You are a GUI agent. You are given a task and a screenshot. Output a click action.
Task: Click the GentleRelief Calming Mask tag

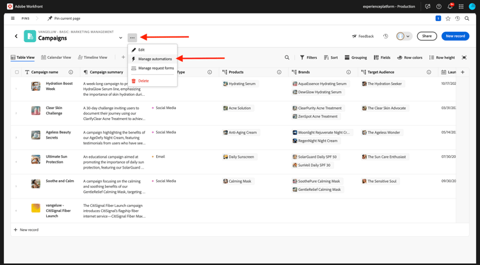point(317,190)
